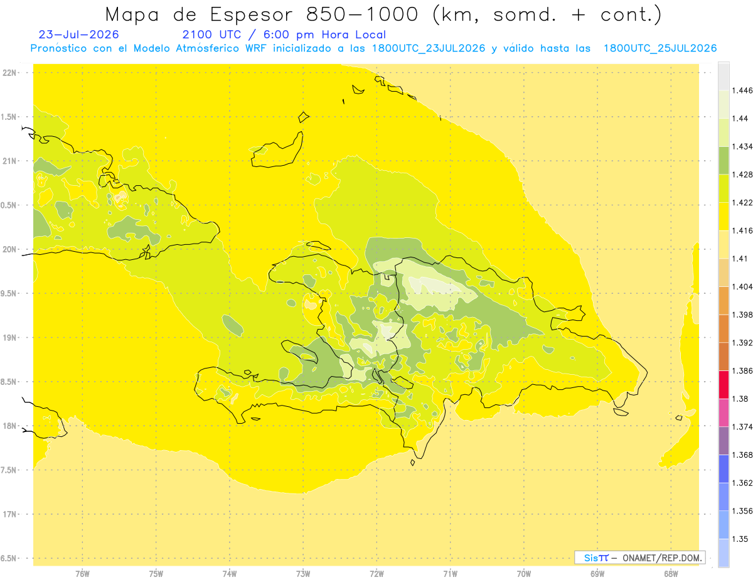Click the legend value '1.392'
753x582 pixels.
tap(742, 343)
